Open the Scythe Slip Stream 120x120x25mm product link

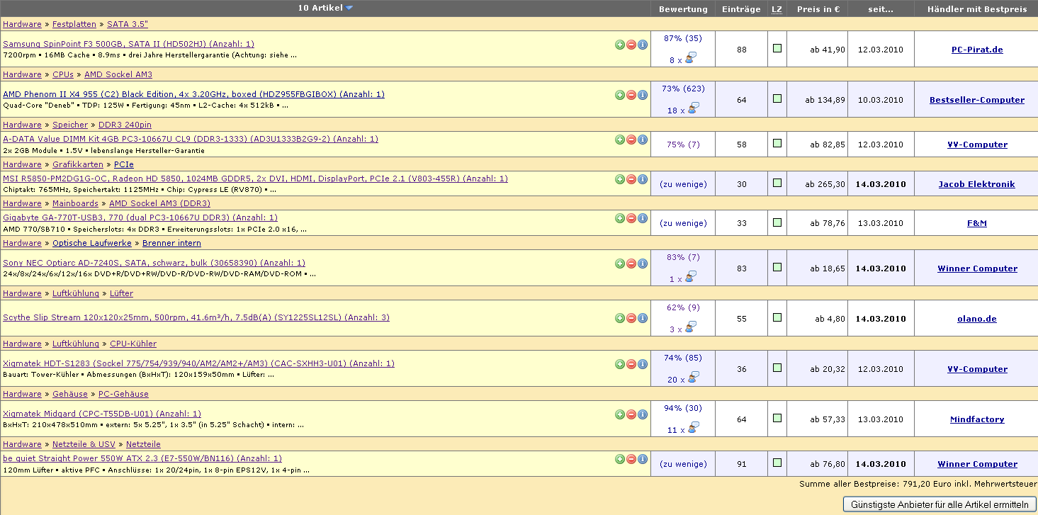196,317
